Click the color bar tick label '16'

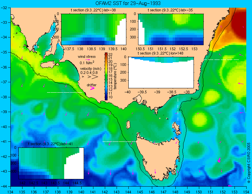111,76
